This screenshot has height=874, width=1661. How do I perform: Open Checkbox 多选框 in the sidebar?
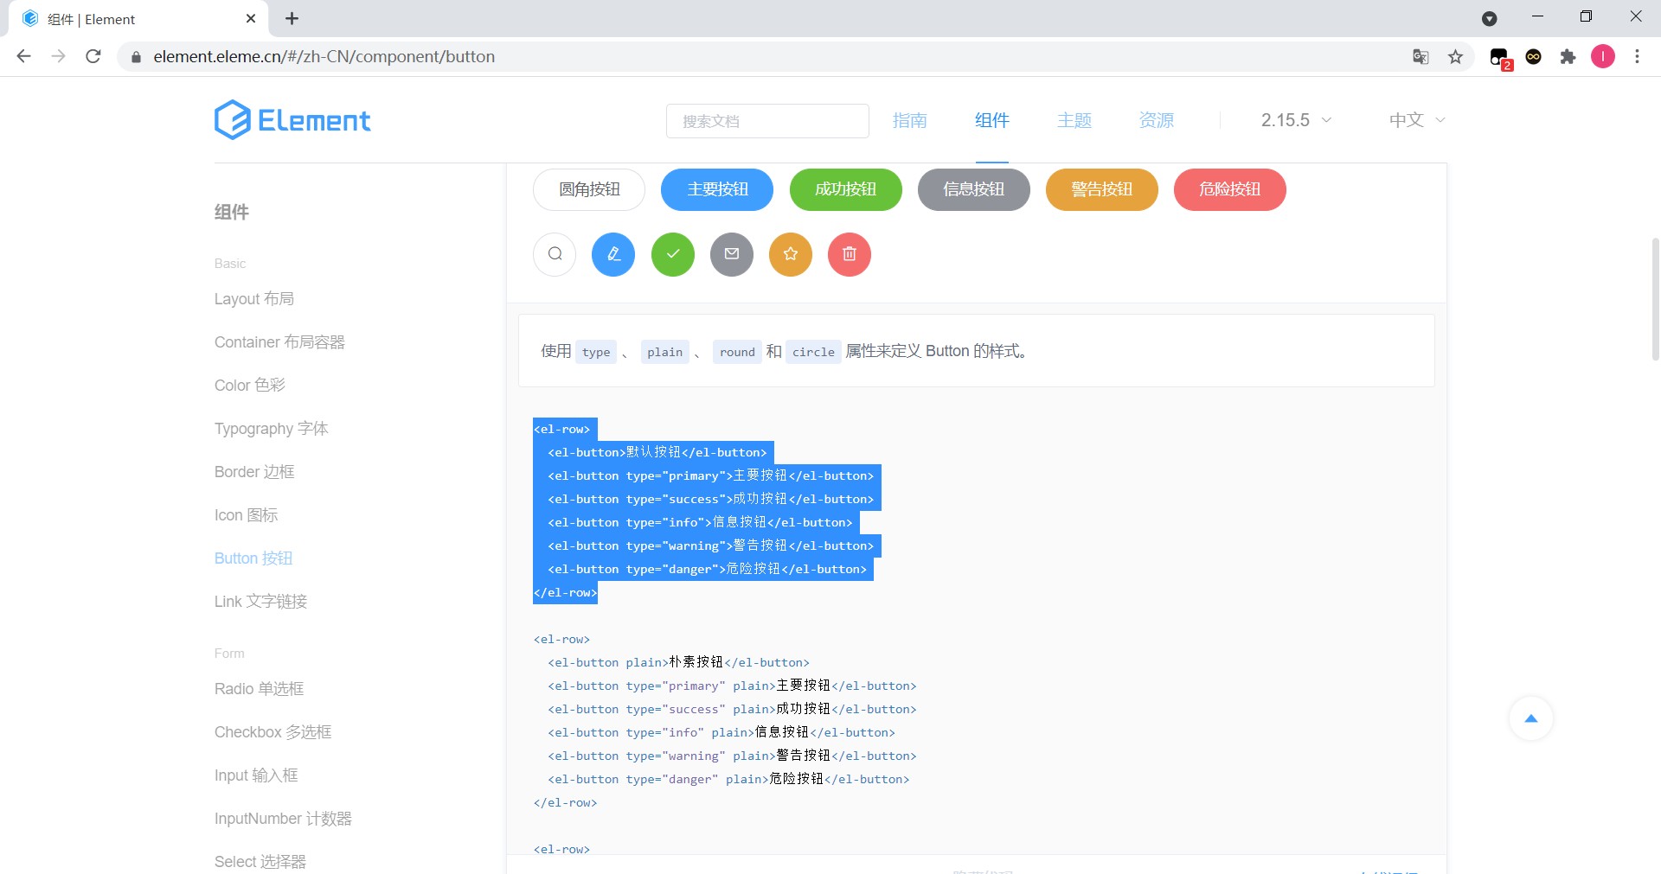[x=273, y=732]
